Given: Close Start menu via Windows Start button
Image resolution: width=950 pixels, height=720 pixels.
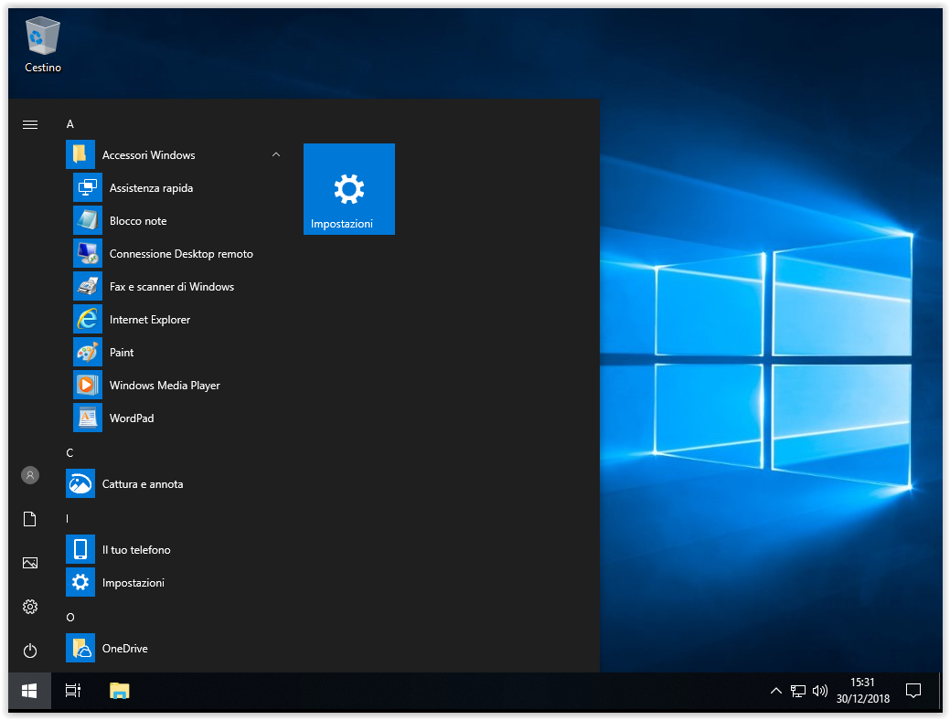Looking at the screenshot, I should (x=29, y=691).
